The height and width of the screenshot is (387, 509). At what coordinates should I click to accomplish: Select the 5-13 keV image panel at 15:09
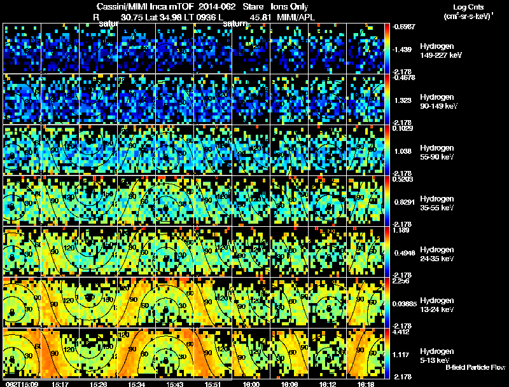tap(22, 353)
